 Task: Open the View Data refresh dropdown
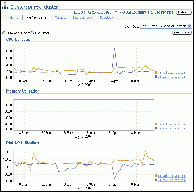pos(189,26)
